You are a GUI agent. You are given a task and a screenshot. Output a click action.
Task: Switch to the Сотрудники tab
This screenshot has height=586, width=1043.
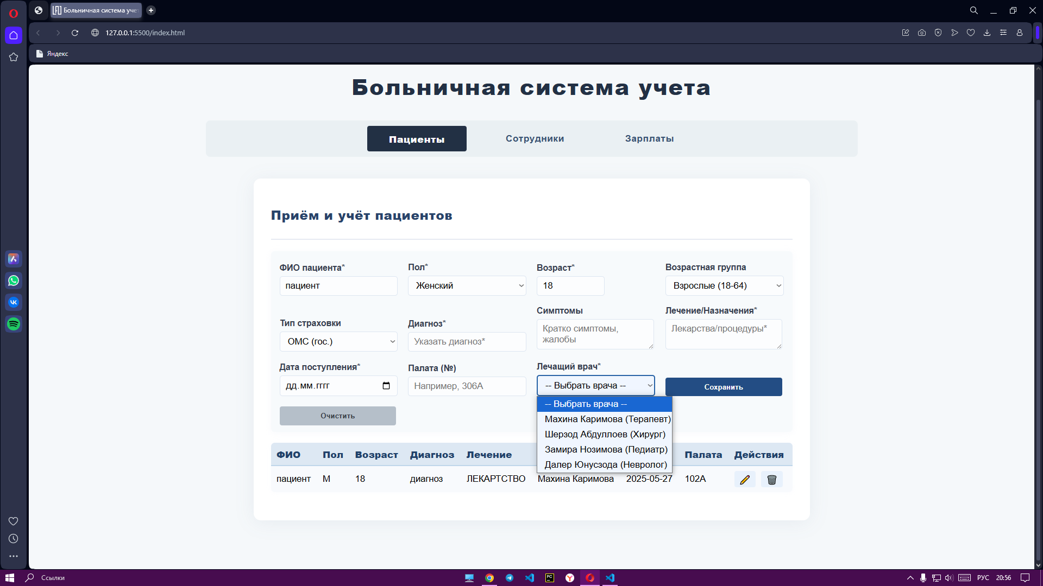pyautogui.click(x=535, y=138)
